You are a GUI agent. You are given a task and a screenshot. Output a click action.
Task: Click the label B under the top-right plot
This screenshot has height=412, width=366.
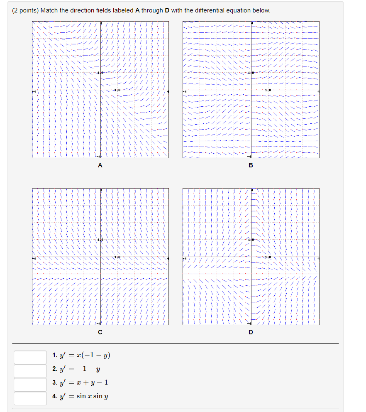(x=251, y=165)
